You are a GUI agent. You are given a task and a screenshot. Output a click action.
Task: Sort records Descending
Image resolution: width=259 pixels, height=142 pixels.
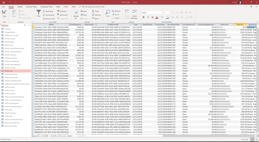(49, 15)
